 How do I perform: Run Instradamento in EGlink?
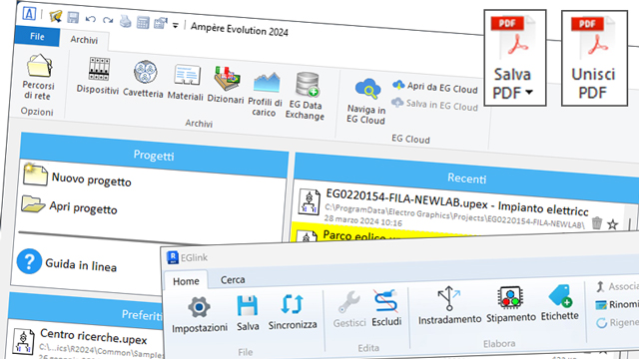pyautogui.click(x=449, y=306)
